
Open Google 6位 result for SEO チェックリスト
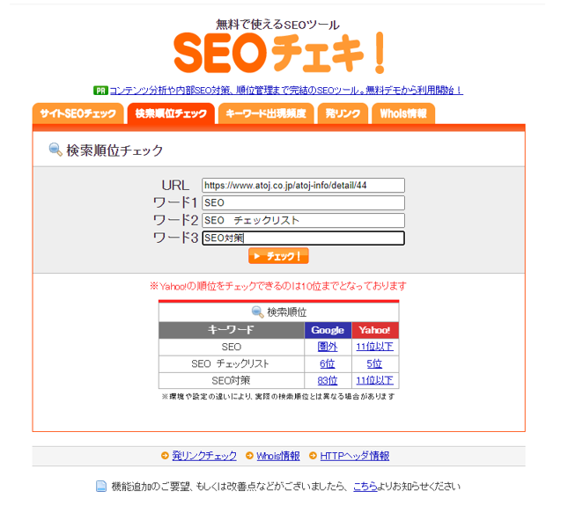[328, 364]
